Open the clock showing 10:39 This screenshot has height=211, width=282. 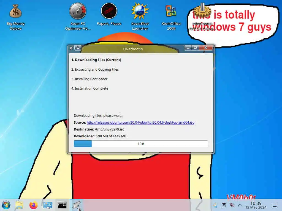pos(256,205)
